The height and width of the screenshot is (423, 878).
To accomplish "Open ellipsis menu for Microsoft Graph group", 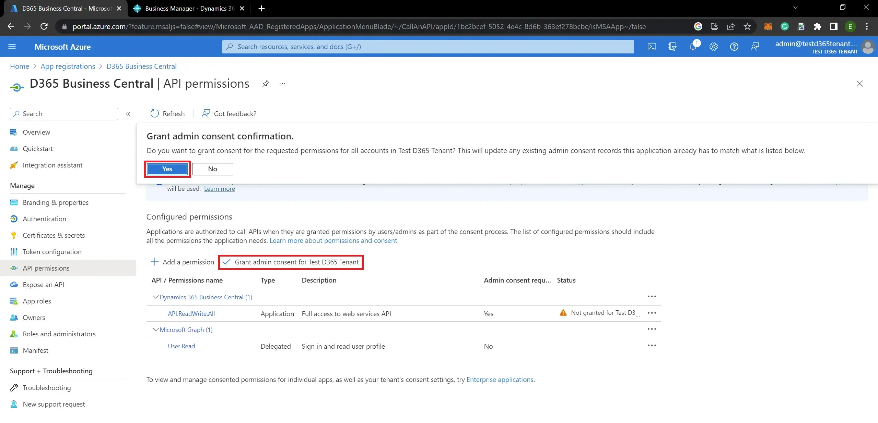I will pyautogui.click(x=652, y=329).
